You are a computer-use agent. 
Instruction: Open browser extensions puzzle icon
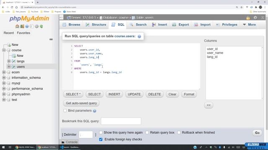pyautogui.click(x=256, y=7)
